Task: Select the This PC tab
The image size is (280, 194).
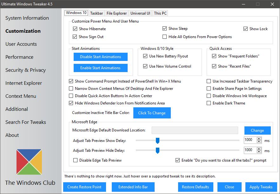Action: (160, 13)
